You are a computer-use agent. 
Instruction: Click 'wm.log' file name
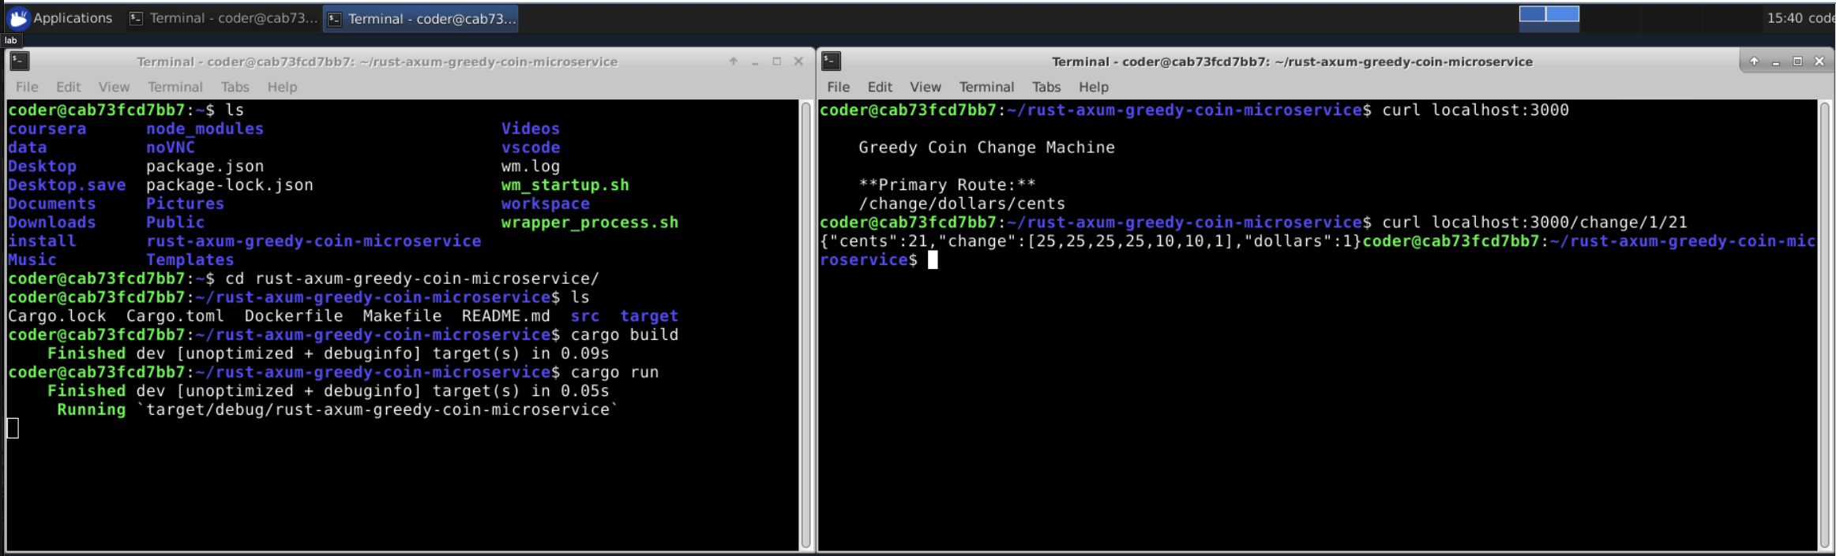point(530,166)
